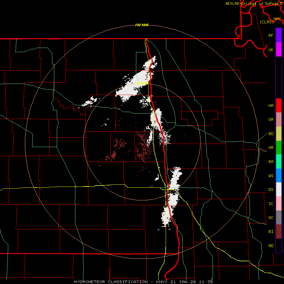The image size is (284, 284).
Task: Click the ND legend label
Action: 271,246
